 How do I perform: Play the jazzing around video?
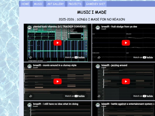pos(126,81)
